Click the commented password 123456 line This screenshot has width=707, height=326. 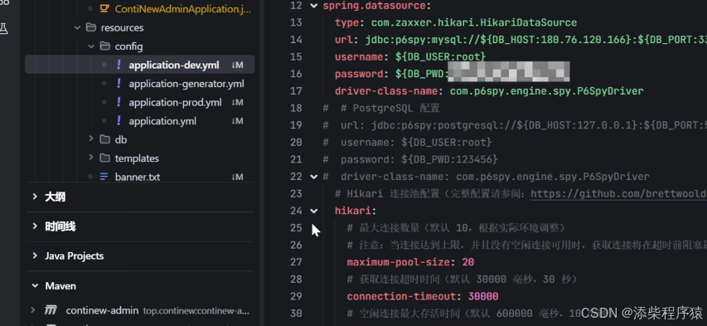(419, 159)
